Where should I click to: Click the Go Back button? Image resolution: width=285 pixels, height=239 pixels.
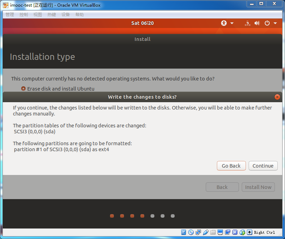(x=231, y=166)
